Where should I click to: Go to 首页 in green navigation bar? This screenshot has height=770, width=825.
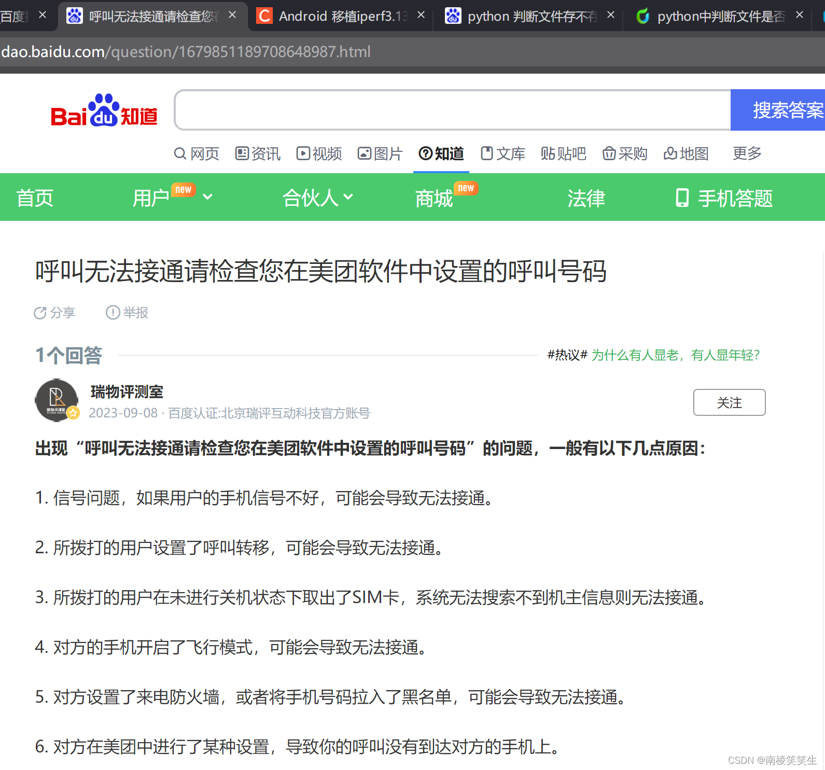click(35, 198)
